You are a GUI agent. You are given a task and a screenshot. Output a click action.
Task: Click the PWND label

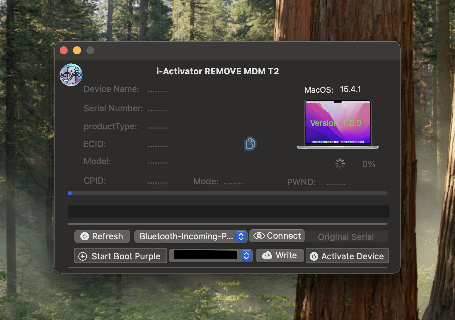(x=301, y=182)
